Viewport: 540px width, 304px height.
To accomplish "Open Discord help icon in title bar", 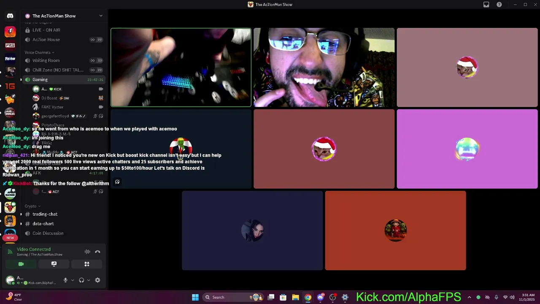I will 499,5.
